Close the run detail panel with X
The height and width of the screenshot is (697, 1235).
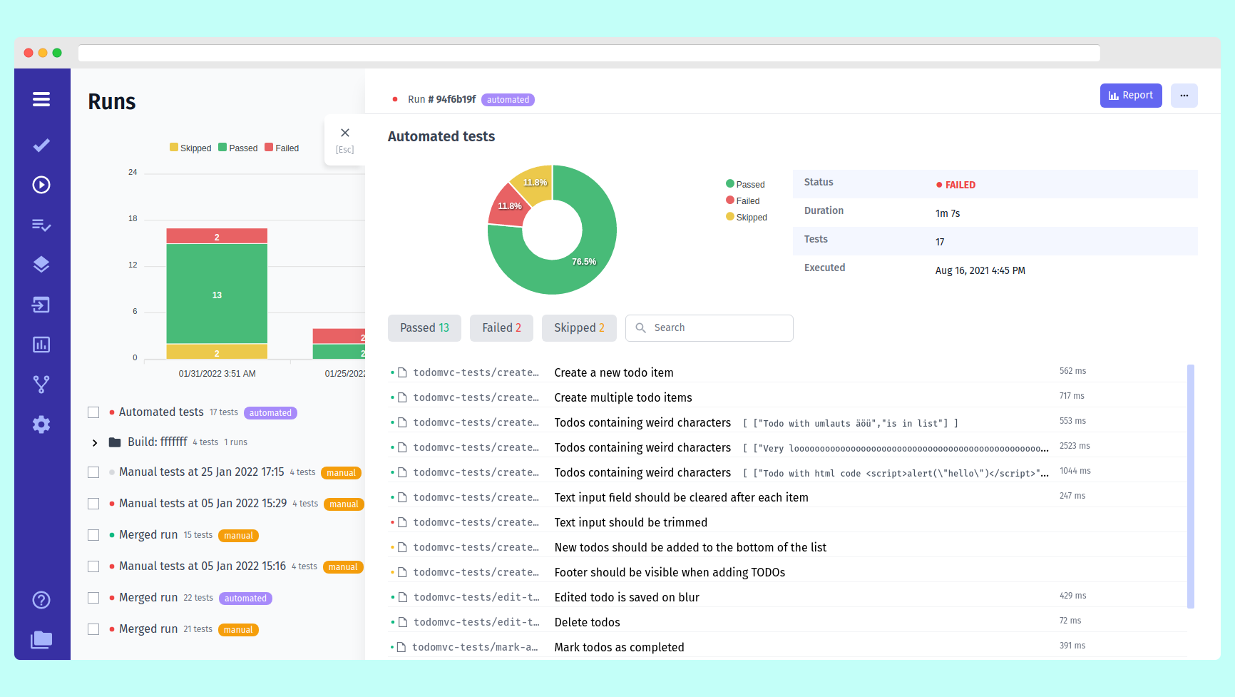(x=345, y=133)
